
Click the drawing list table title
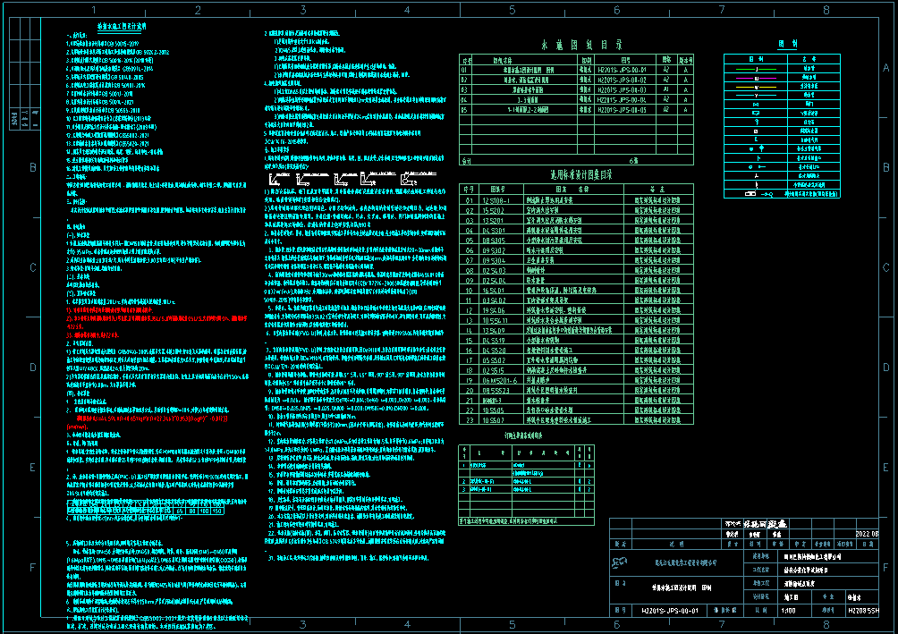click(x=581, y=44)
